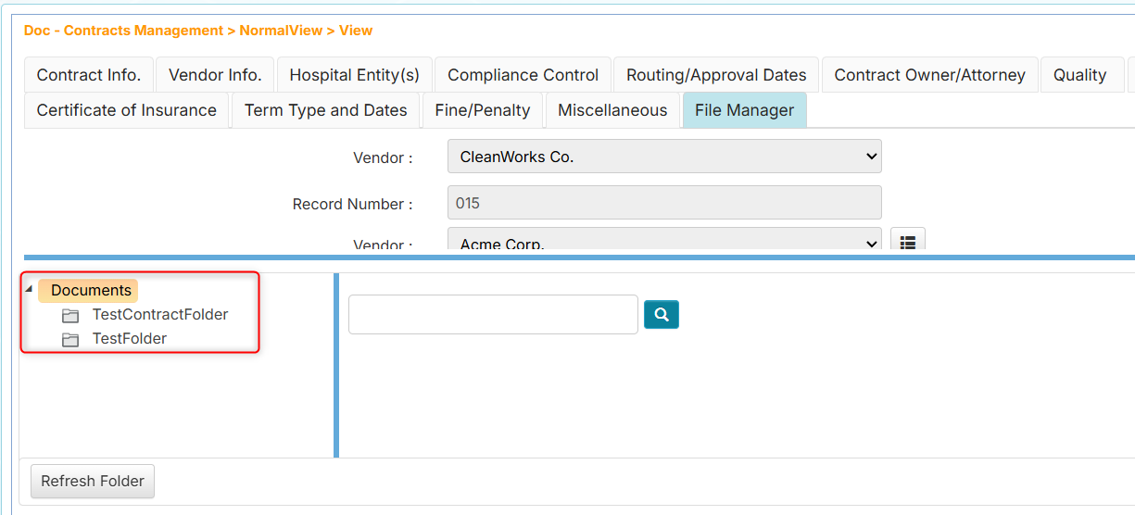
Task: Open the Routing/Approval Dates tab
Action: click(716, 75)
